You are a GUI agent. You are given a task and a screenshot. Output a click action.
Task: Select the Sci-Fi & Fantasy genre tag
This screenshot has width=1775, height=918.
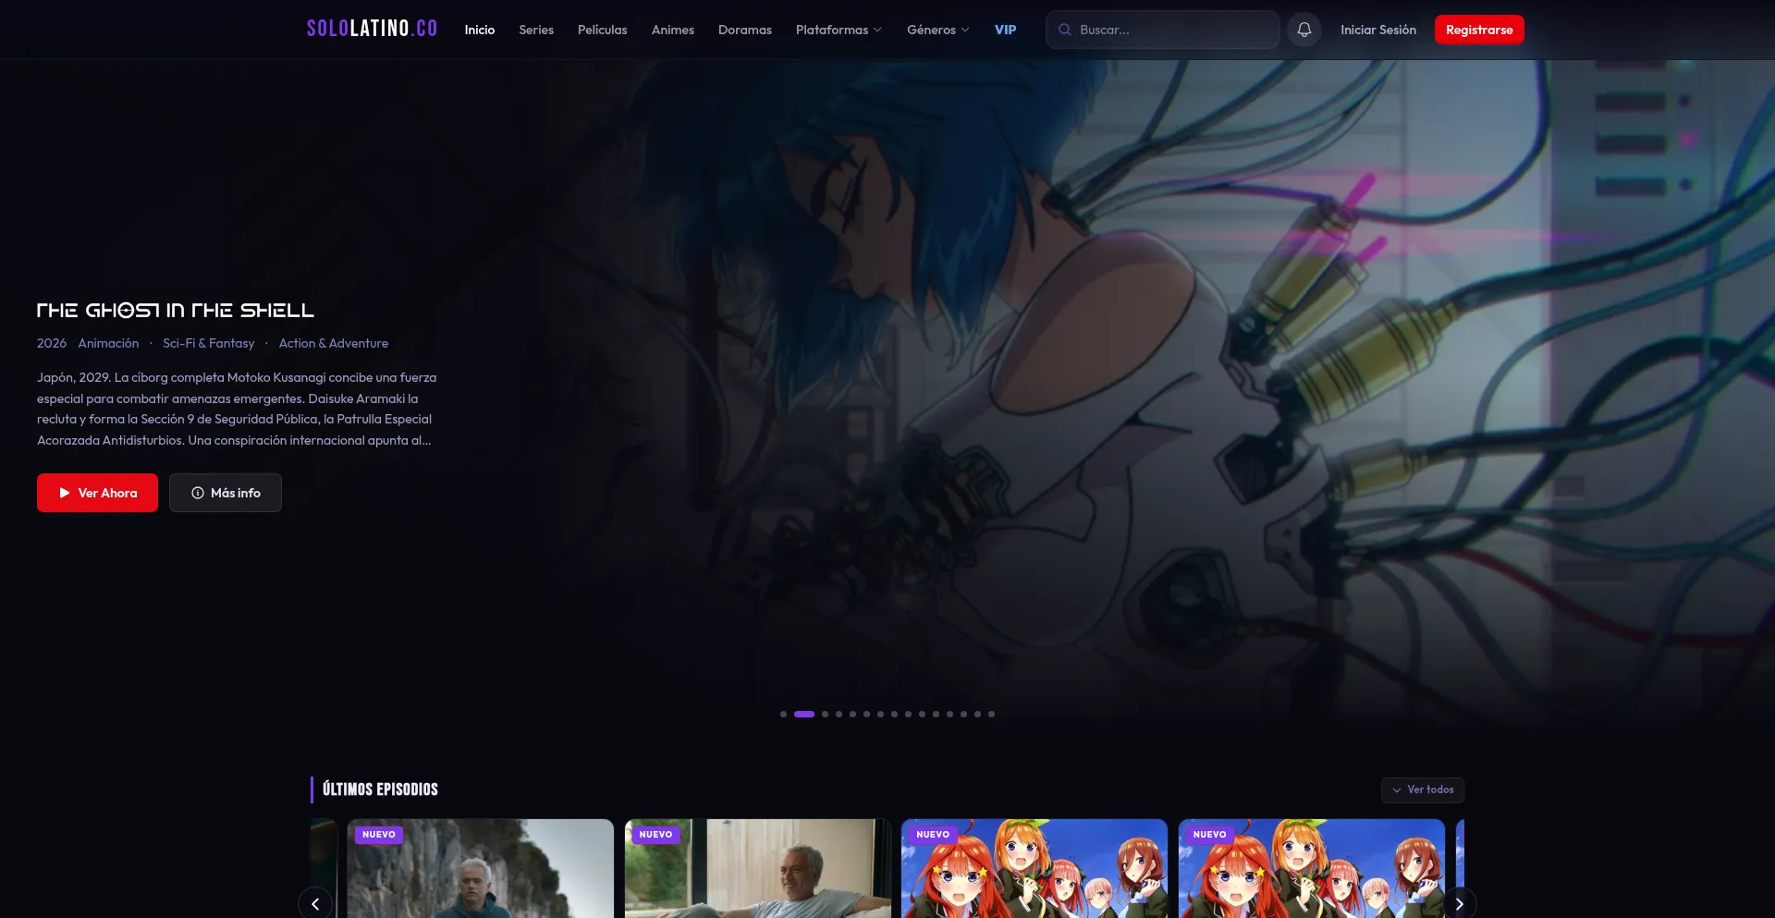pyautogui.click(x=208, y=343)
